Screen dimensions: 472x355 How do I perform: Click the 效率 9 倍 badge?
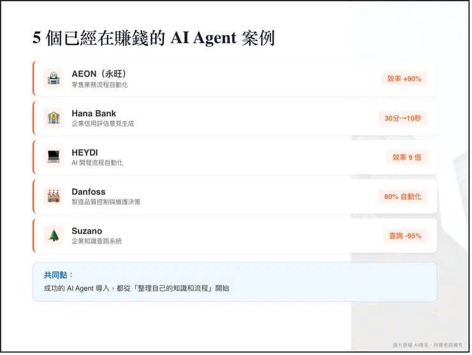406,157
